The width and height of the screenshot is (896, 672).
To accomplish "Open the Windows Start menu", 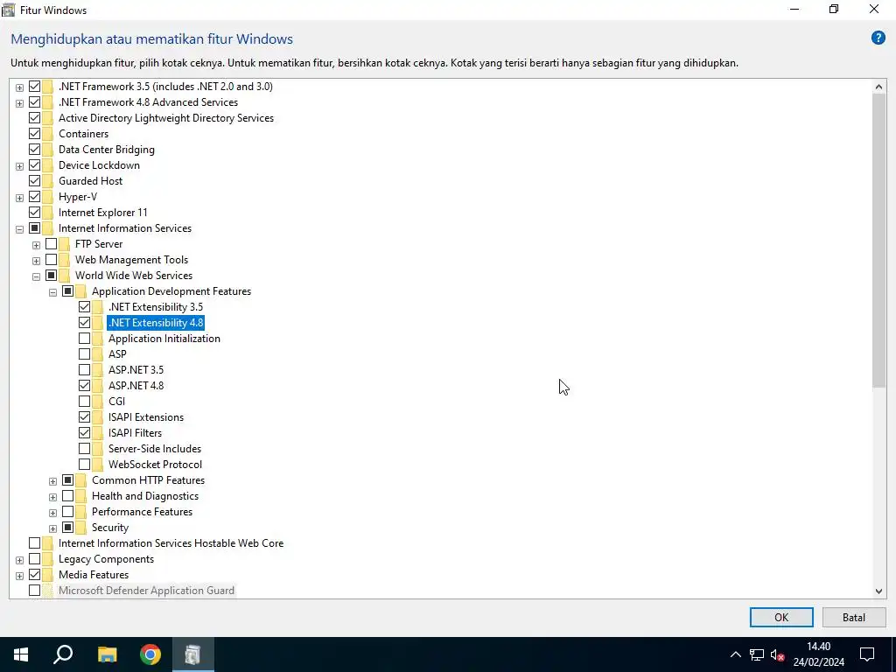I will pyautogui.click(x=21, y=654).
